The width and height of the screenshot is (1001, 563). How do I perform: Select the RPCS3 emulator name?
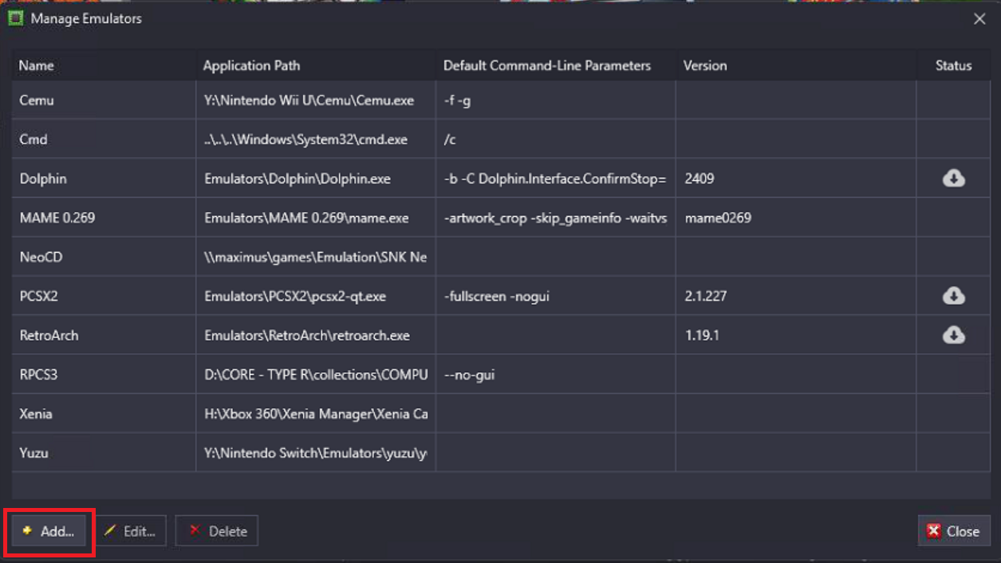tap(39, 374)
